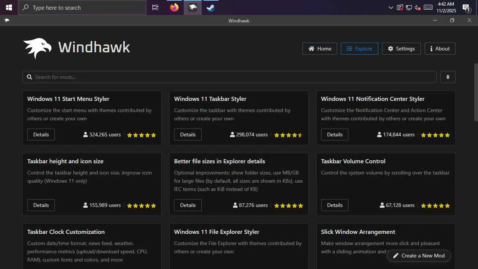Close the Windhawk window
This screenshot has width=478, height=269.
point(469,21)
